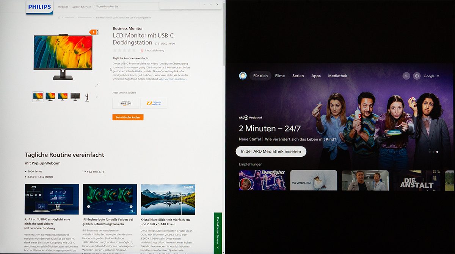Click the home breadcrumb icon

59,17
